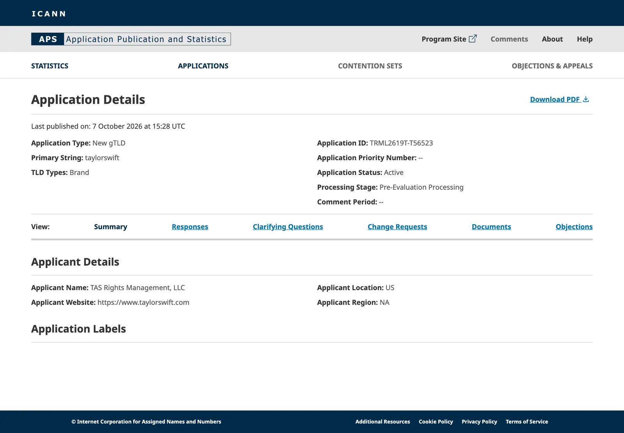The image size is (624, 433).
Task: Click the Pre-Evaluation Processing stage text
Action: click(421, 187)
